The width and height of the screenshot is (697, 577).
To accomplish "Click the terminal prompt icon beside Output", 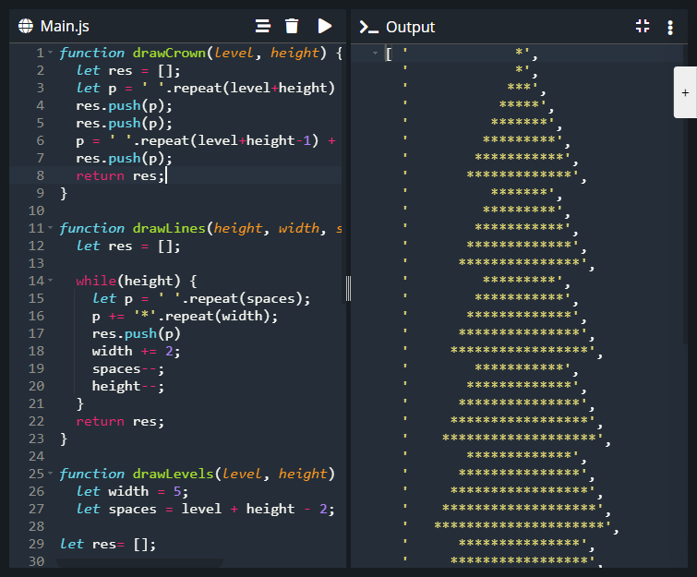I will 368,27.
